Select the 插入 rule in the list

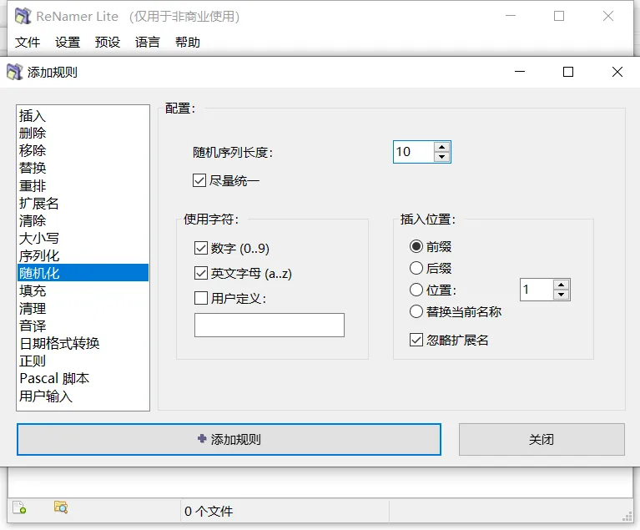point(83,115)
